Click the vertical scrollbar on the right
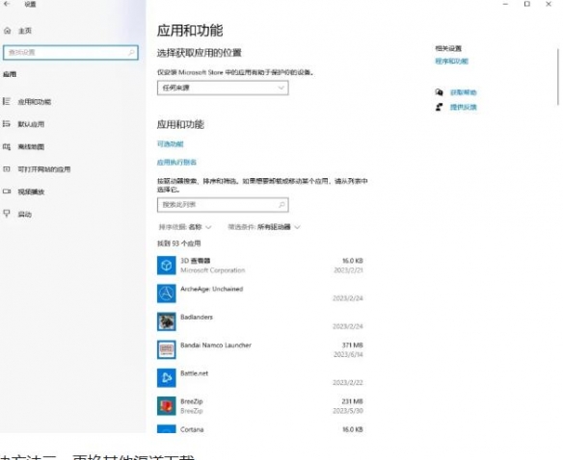The height and width of the screenshot is (460, 563). click(x=558, y=77)
